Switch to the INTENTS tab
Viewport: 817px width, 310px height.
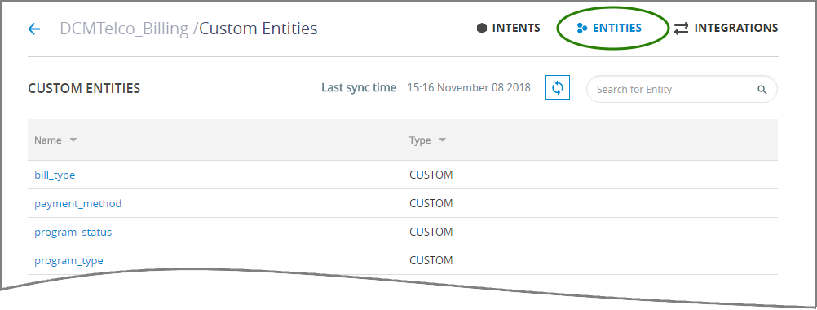[x=516, y=28]
